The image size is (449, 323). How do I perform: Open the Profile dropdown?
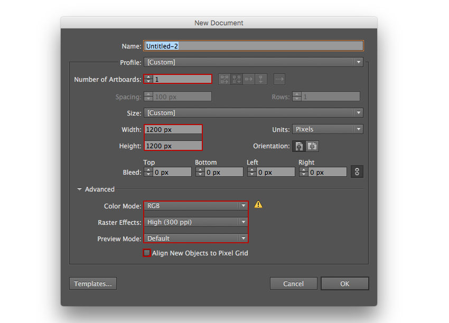tap(254, 62)
